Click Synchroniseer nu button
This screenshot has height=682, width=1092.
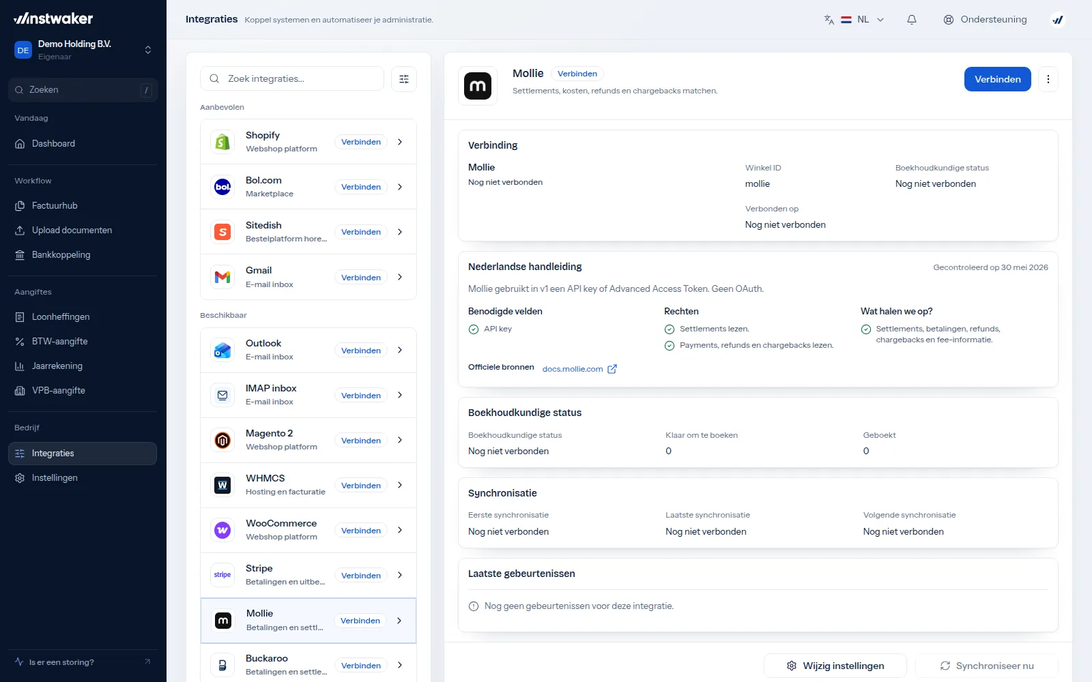(x=987, y=666)
